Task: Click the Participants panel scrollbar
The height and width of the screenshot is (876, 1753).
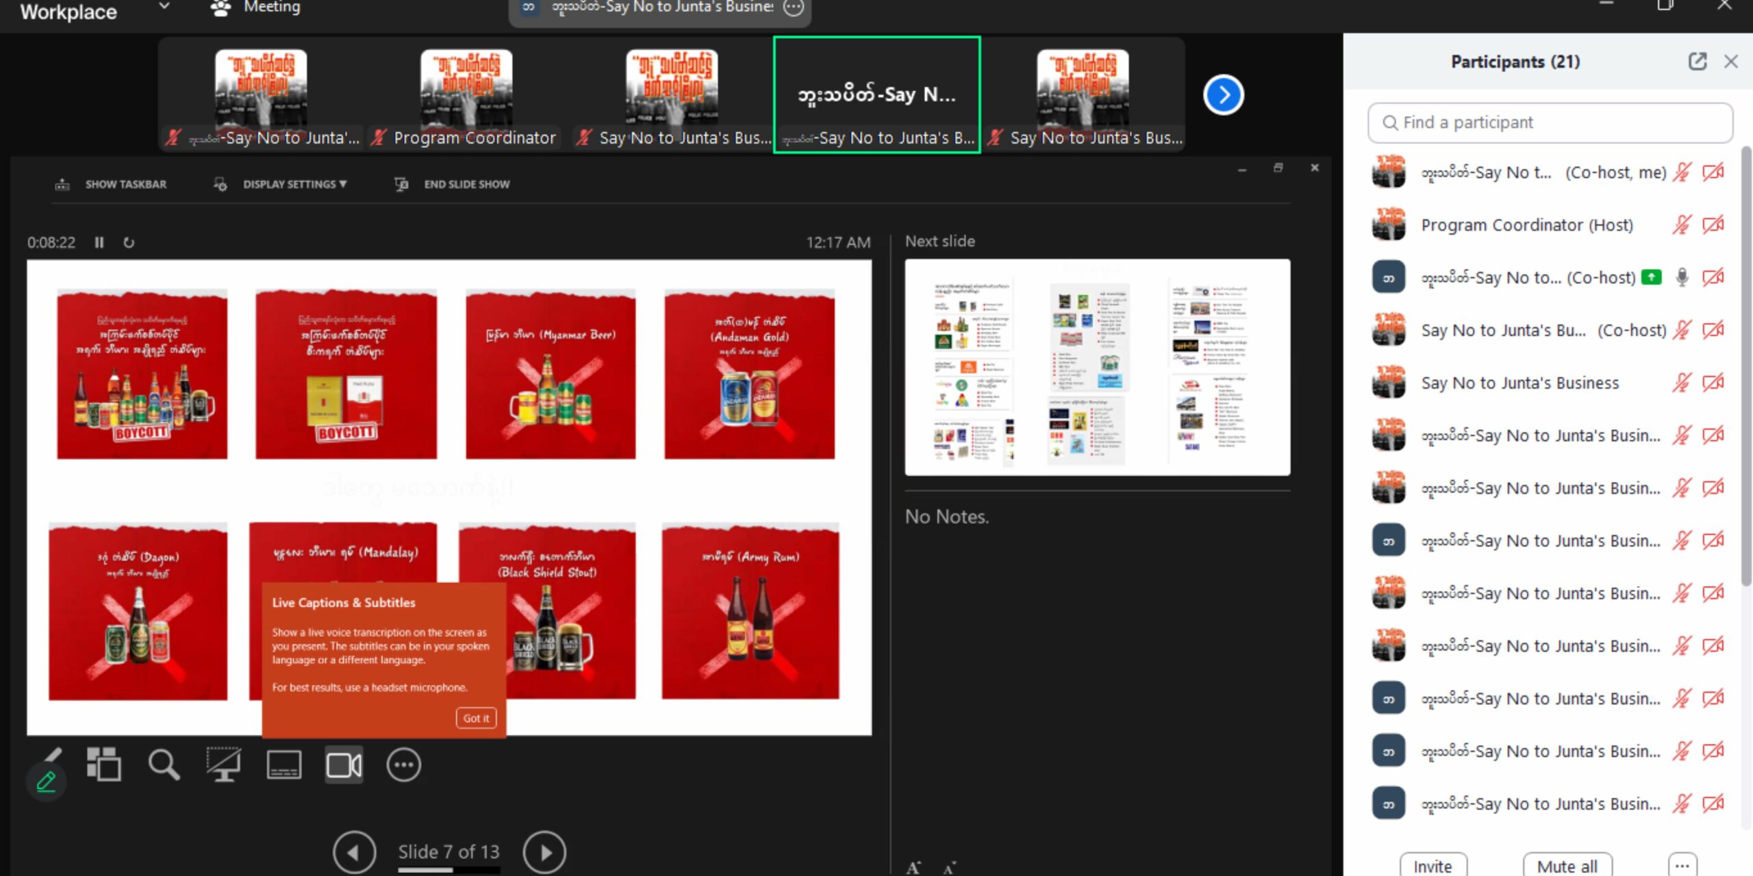Action: (x=1746, y=366)
